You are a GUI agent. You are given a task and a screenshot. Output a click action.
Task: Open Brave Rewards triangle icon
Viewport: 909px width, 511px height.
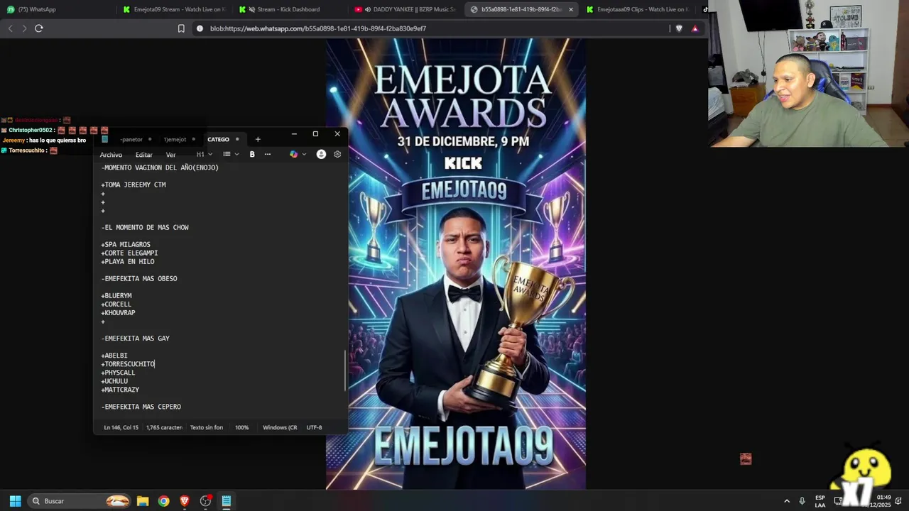(x=695, y=28)
